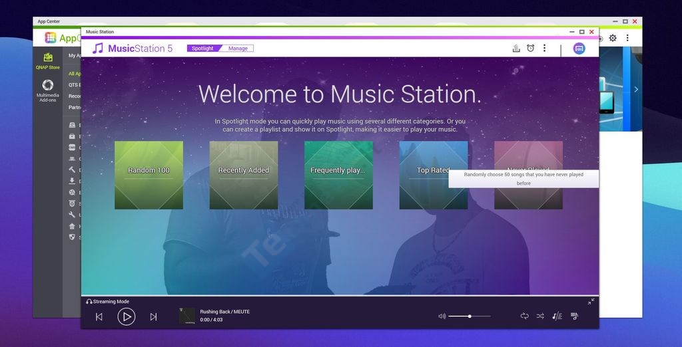The width and height of the screenshot is (682, 347).
Task: Switch to the Spotlight tab
Action: (202, 49)
